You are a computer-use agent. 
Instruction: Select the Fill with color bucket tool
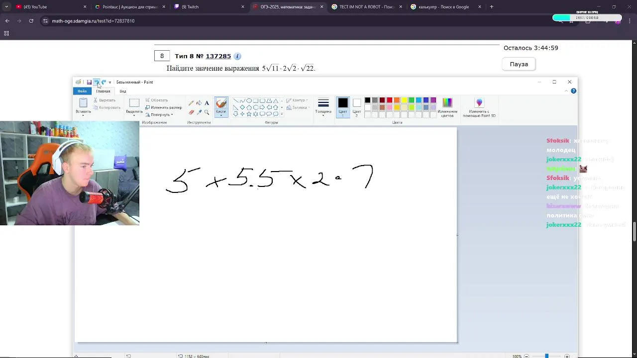(x=199, y=103)
